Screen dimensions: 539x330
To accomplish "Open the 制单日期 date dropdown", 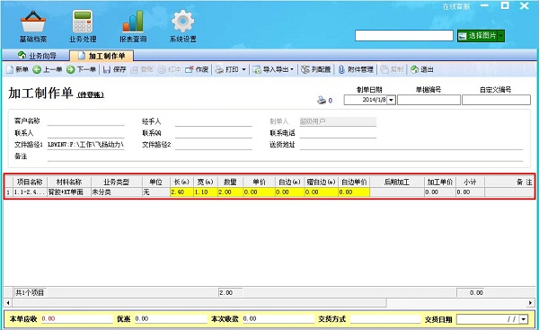I will 391,100.
